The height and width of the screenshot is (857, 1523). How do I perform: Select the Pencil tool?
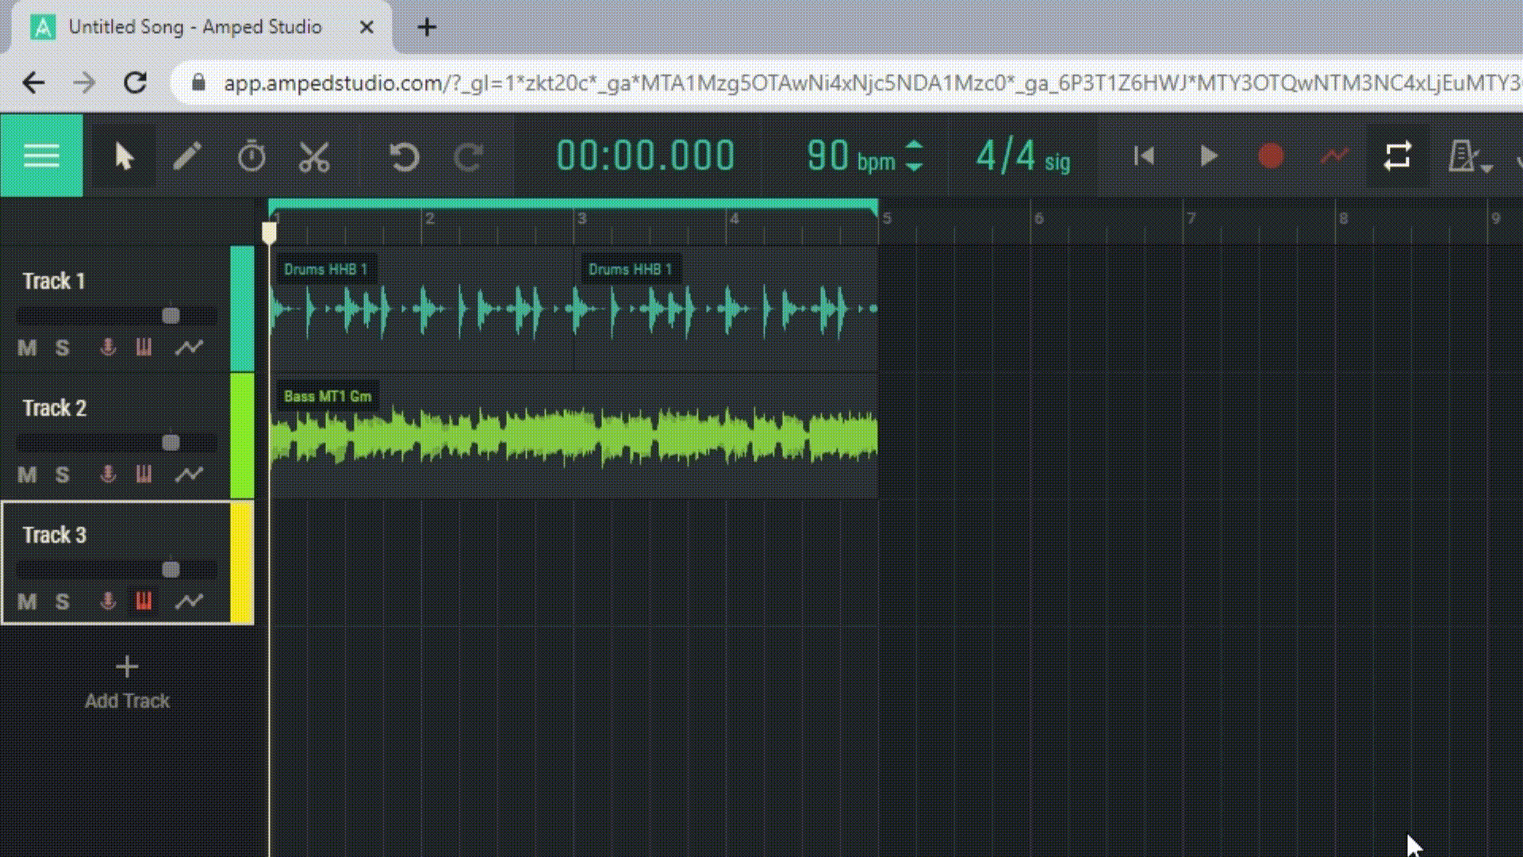(x=188, y=156)
